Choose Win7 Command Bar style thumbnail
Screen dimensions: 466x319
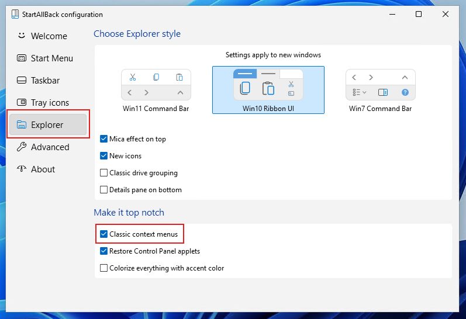[380, 90]
